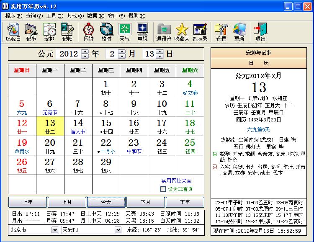Open the 通讯簿 address book
This screenshot has height=242, width=314.
(x=164, y=32)
